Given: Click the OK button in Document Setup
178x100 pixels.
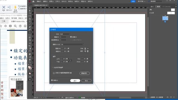Looking at the screenshot, I should (x=75, y=81).
